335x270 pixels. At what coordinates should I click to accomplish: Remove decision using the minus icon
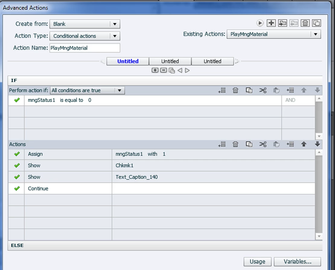click(x=164, y=70)
